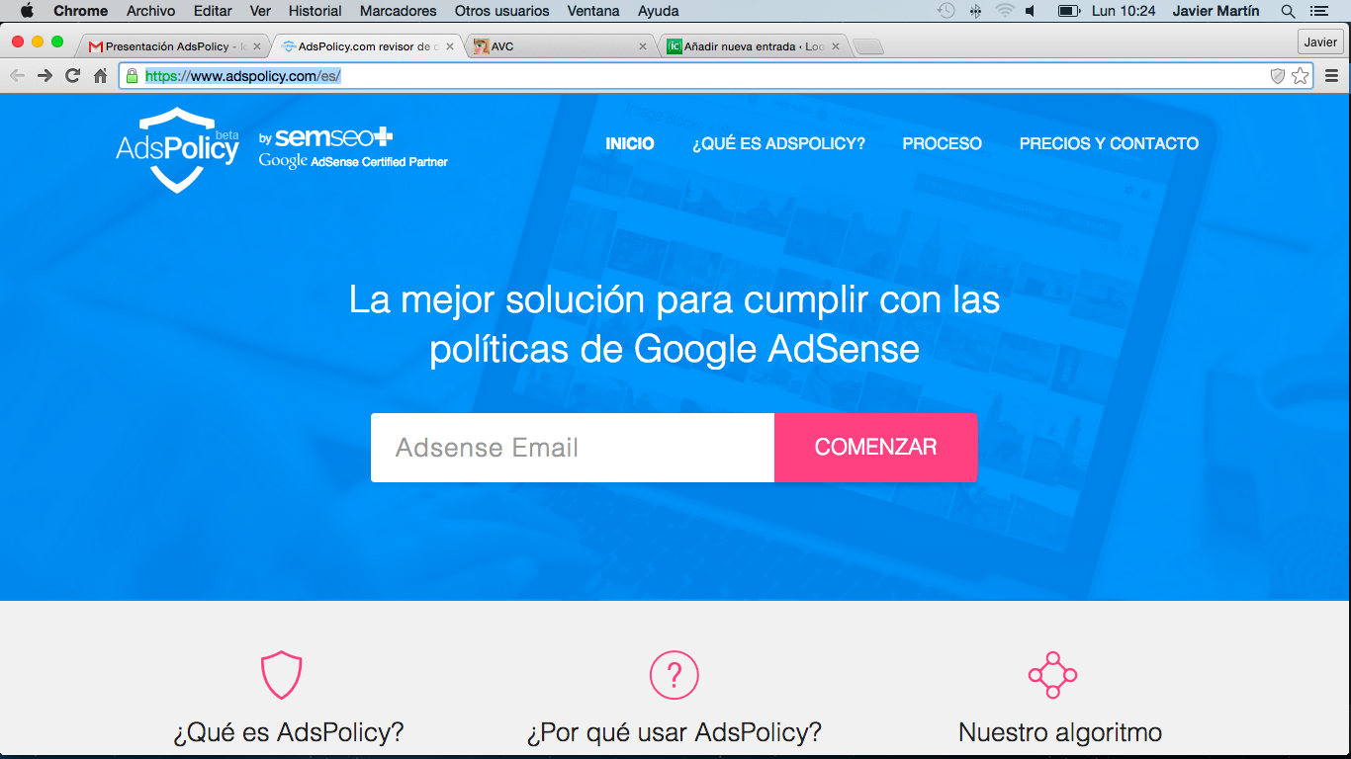Open PROCESO navigation link
Viewport: 1351px width, 759px height.
coord(943,143)
